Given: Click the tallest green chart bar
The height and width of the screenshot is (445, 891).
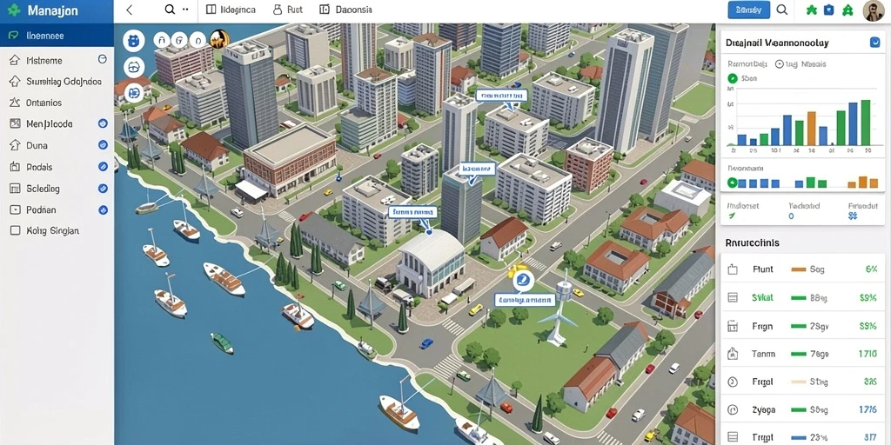Looking at the screenshot, I should click(x=866, y=123).
